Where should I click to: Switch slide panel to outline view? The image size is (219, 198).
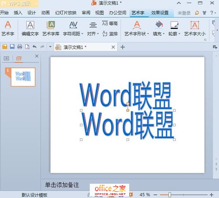click(6, 58)
